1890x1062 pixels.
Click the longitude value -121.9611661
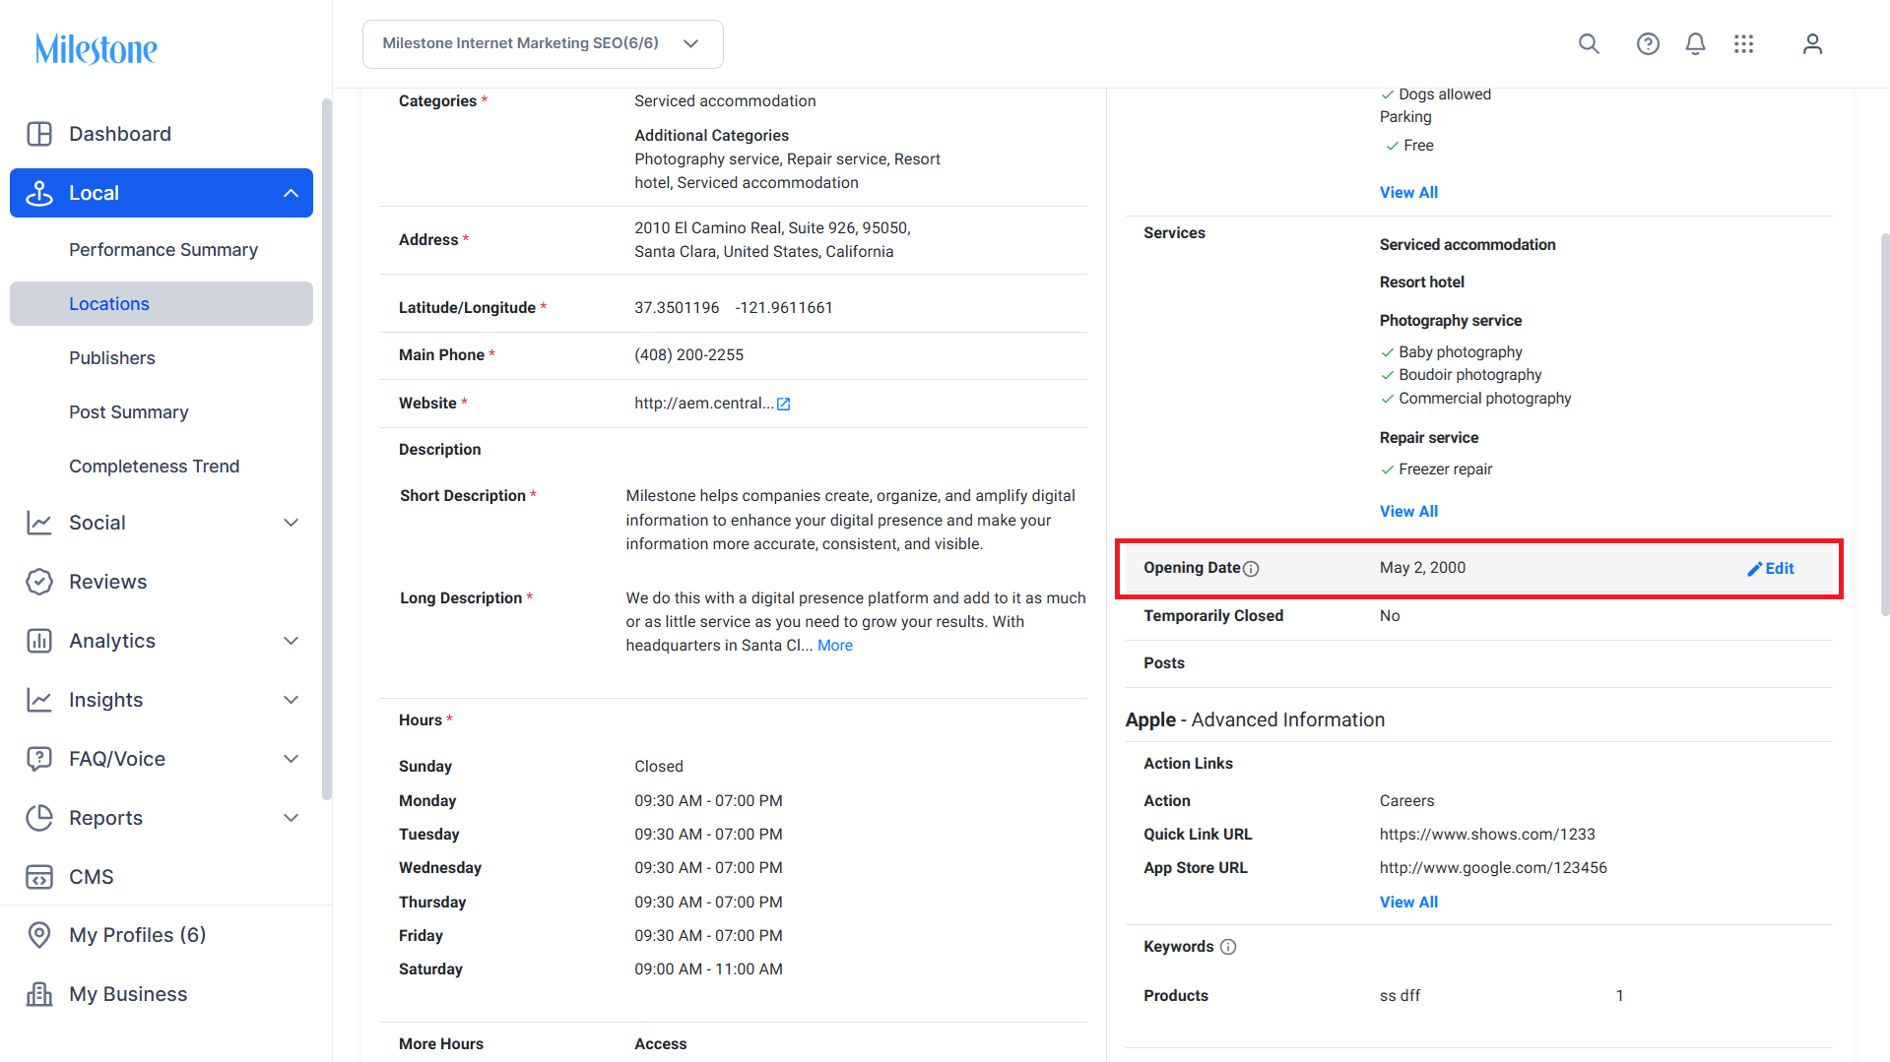(x=784, y=308)
